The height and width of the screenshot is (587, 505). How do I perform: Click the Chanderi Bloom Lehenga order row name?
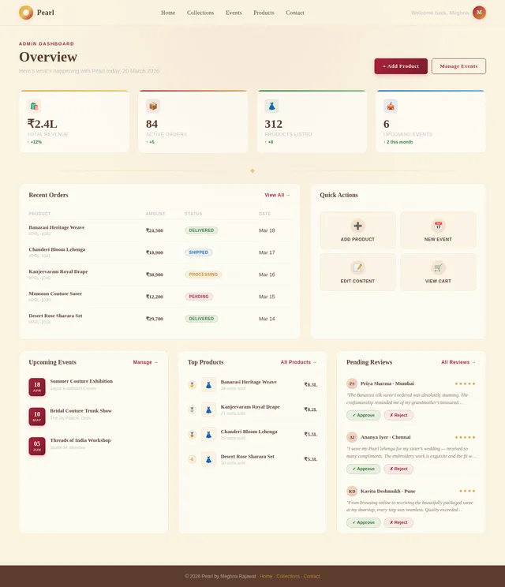pos(57,249)
